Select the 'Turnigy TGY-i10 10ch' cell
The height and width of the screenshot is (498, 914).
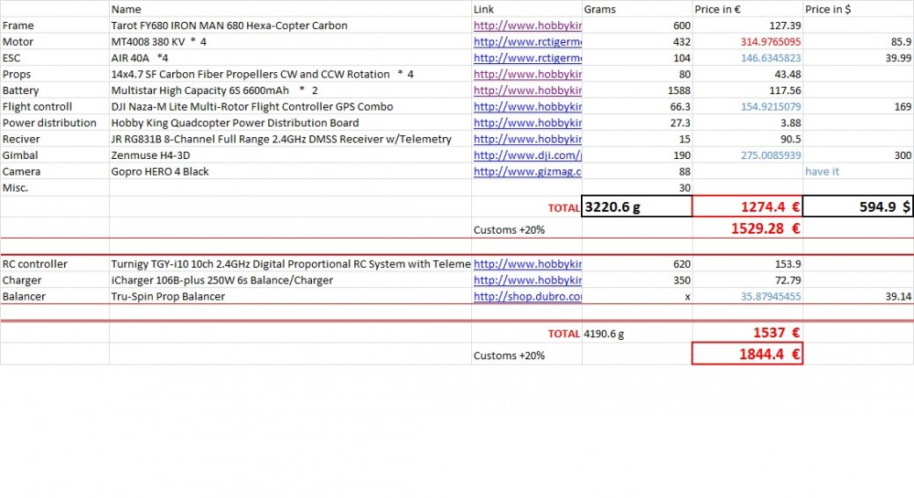click(x=290, y=263)
